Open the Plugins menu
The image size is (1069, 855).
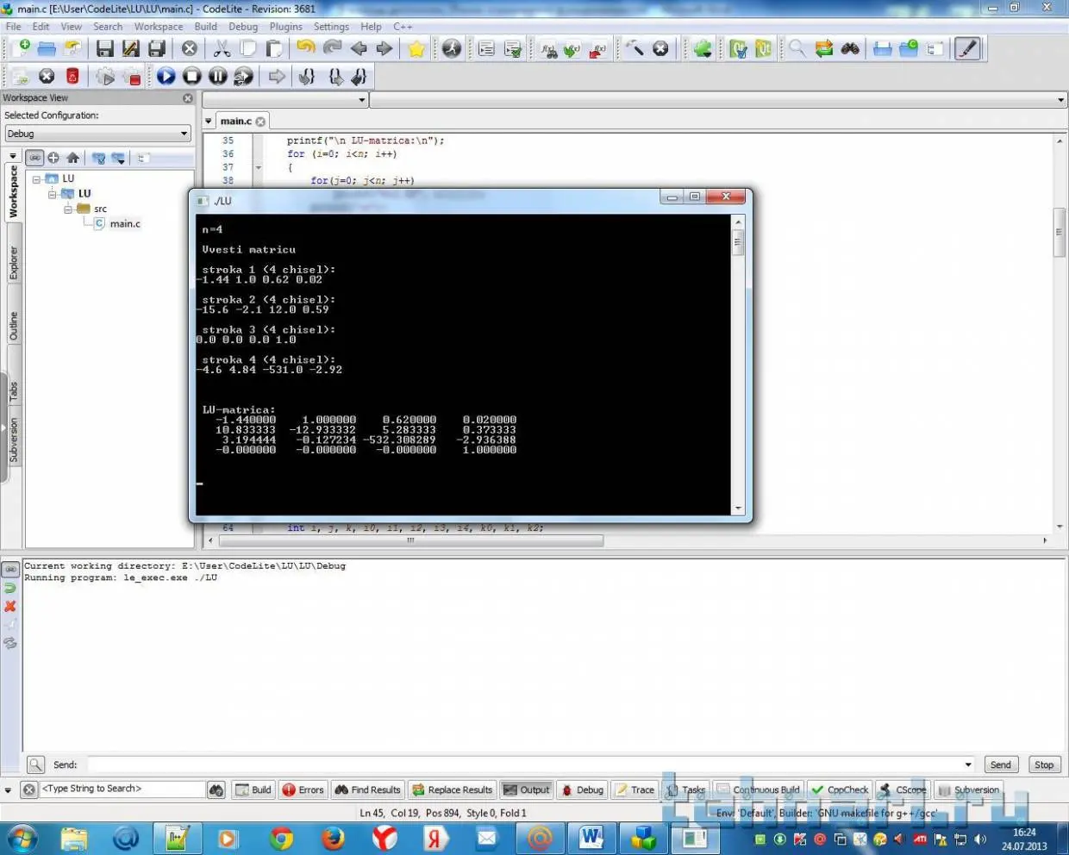[x=286, y=27]
